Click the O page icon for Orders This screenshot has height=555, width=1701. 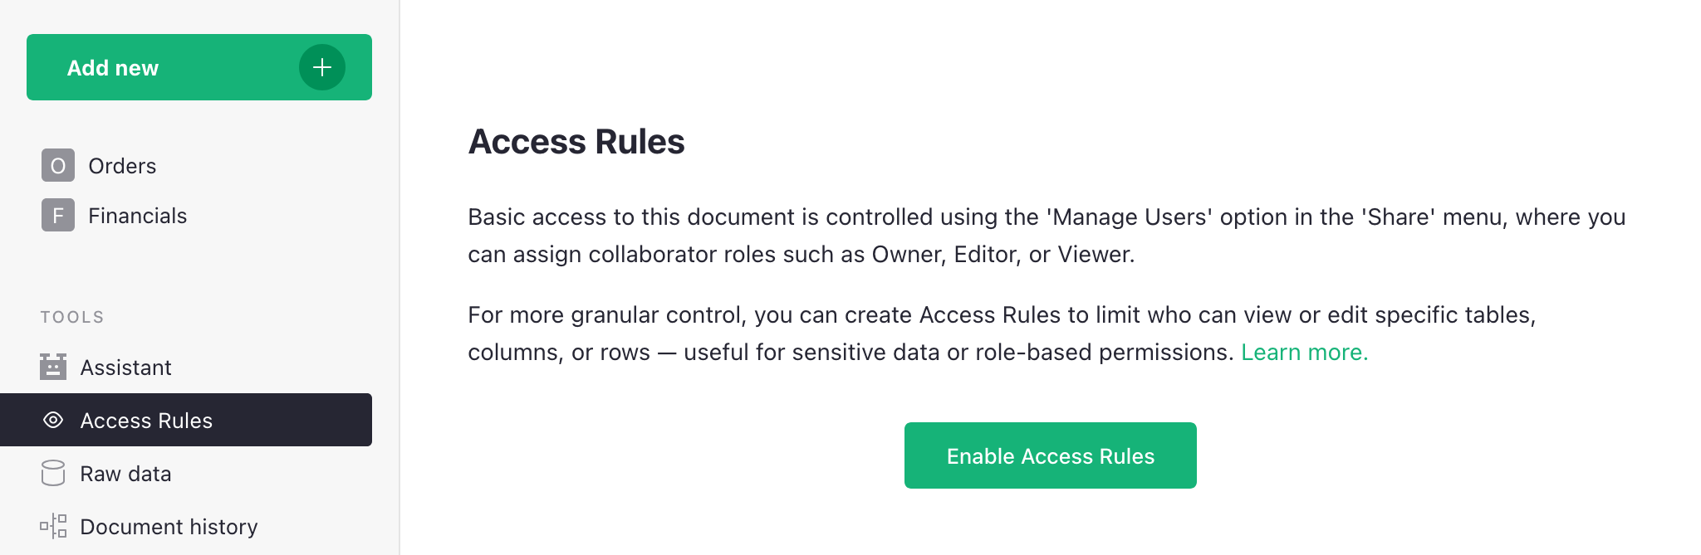(57, 165)
